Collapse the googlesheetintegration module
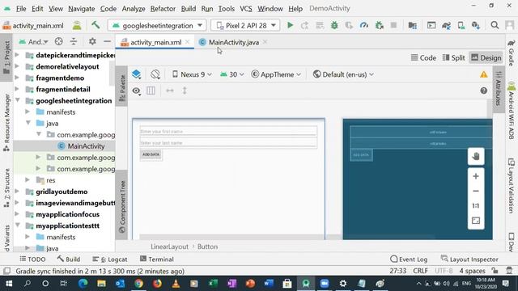The width and height of the screenshot is (518, 291). [x=18, y=100]
